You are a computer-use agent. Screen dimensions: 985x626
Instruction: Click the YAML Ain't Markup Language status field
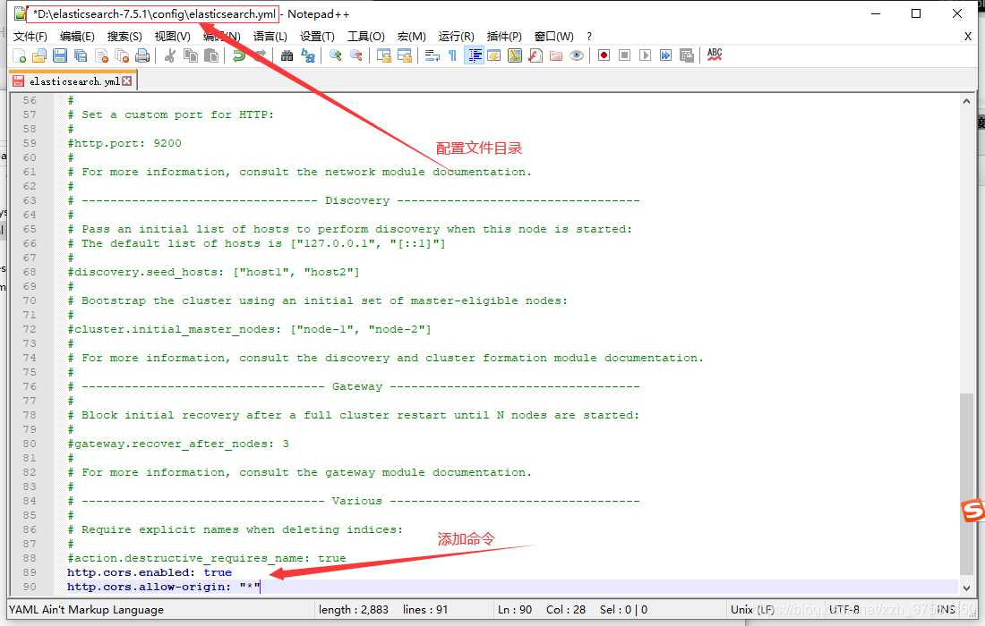[x=86, y=609]
